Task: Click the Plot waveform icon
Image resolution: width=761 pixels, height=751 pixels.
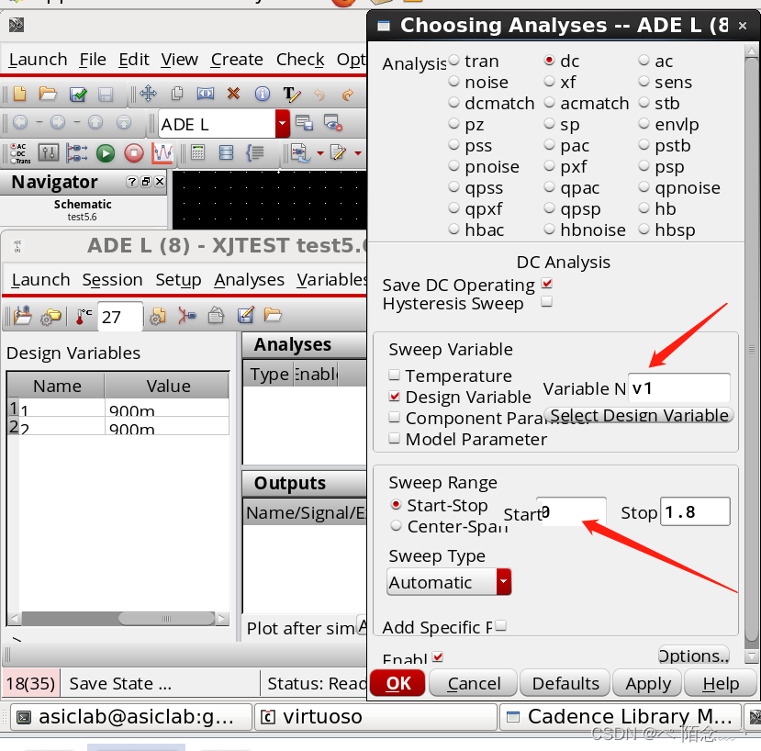Action: pyautogui.click(x=162, y=153)
